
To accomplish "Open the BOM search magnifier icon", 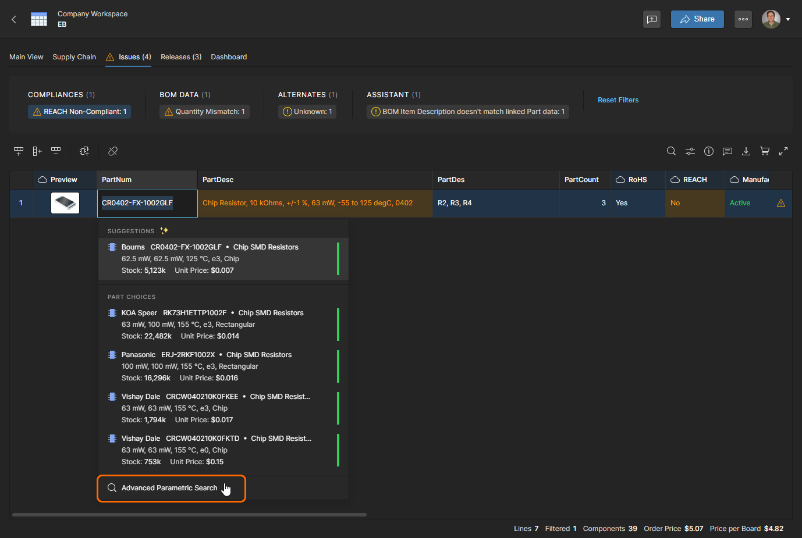I will pos(671,151).
